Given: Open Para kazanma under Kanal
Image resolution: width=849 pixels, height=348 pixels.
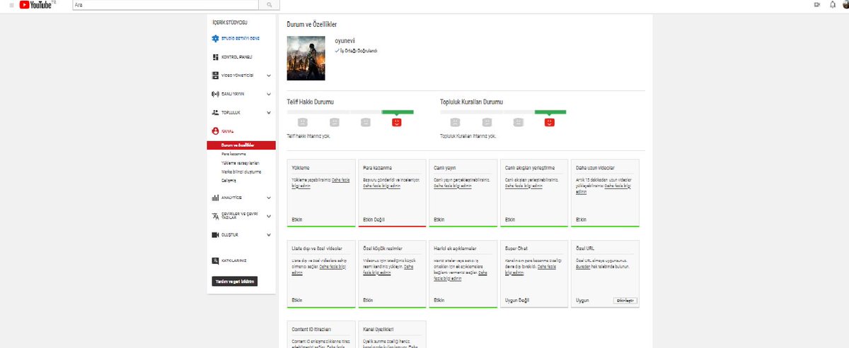Looking at the screenshot, I should (233, 154).
